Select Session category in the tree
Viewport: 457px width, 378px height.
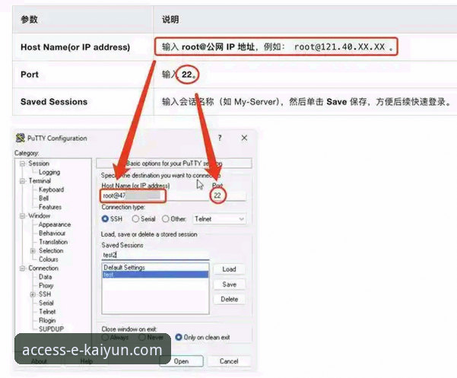(x=39, y=164)
